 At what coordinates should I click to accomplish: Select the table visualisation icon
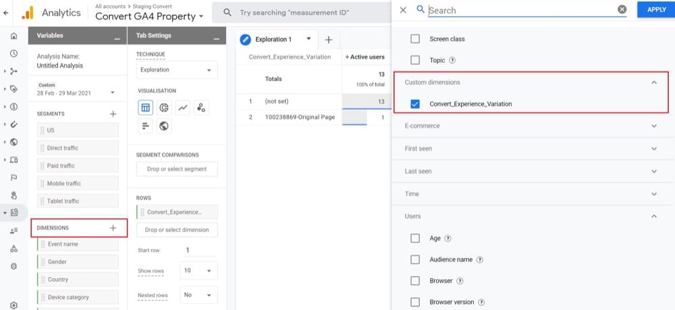click(145, 107)
